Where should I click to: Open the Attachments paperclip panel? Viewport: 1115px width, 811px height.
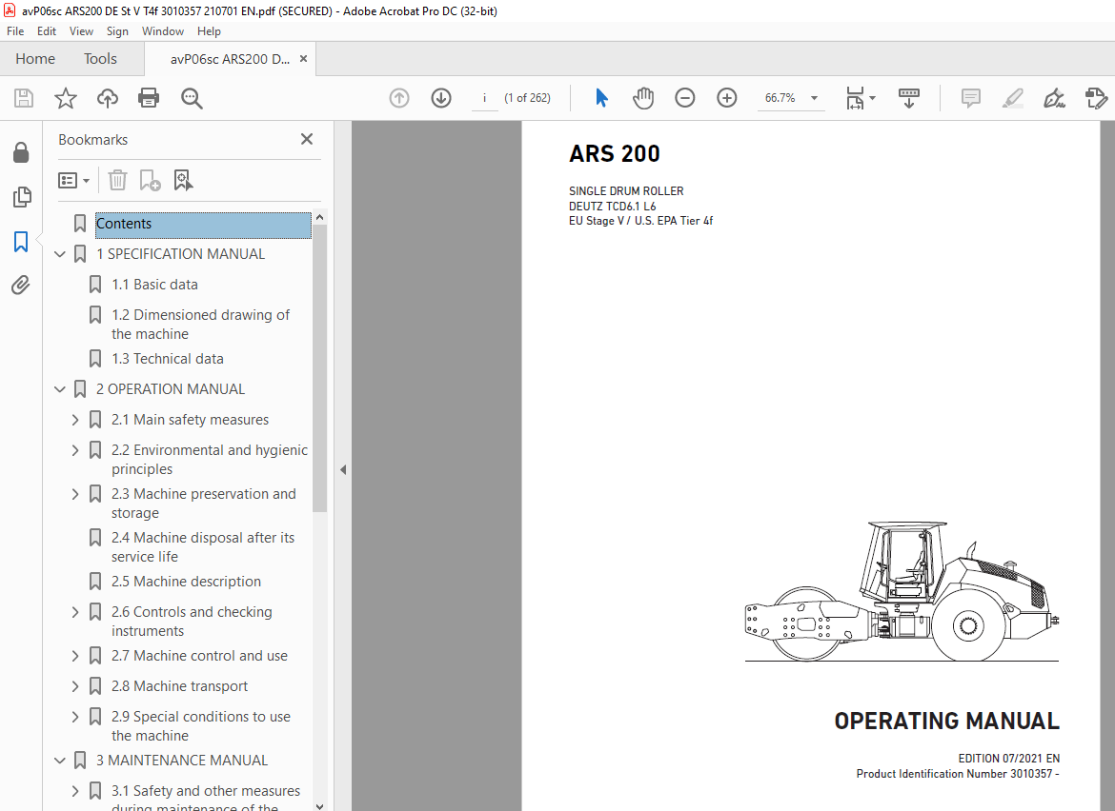click(21, 286)
